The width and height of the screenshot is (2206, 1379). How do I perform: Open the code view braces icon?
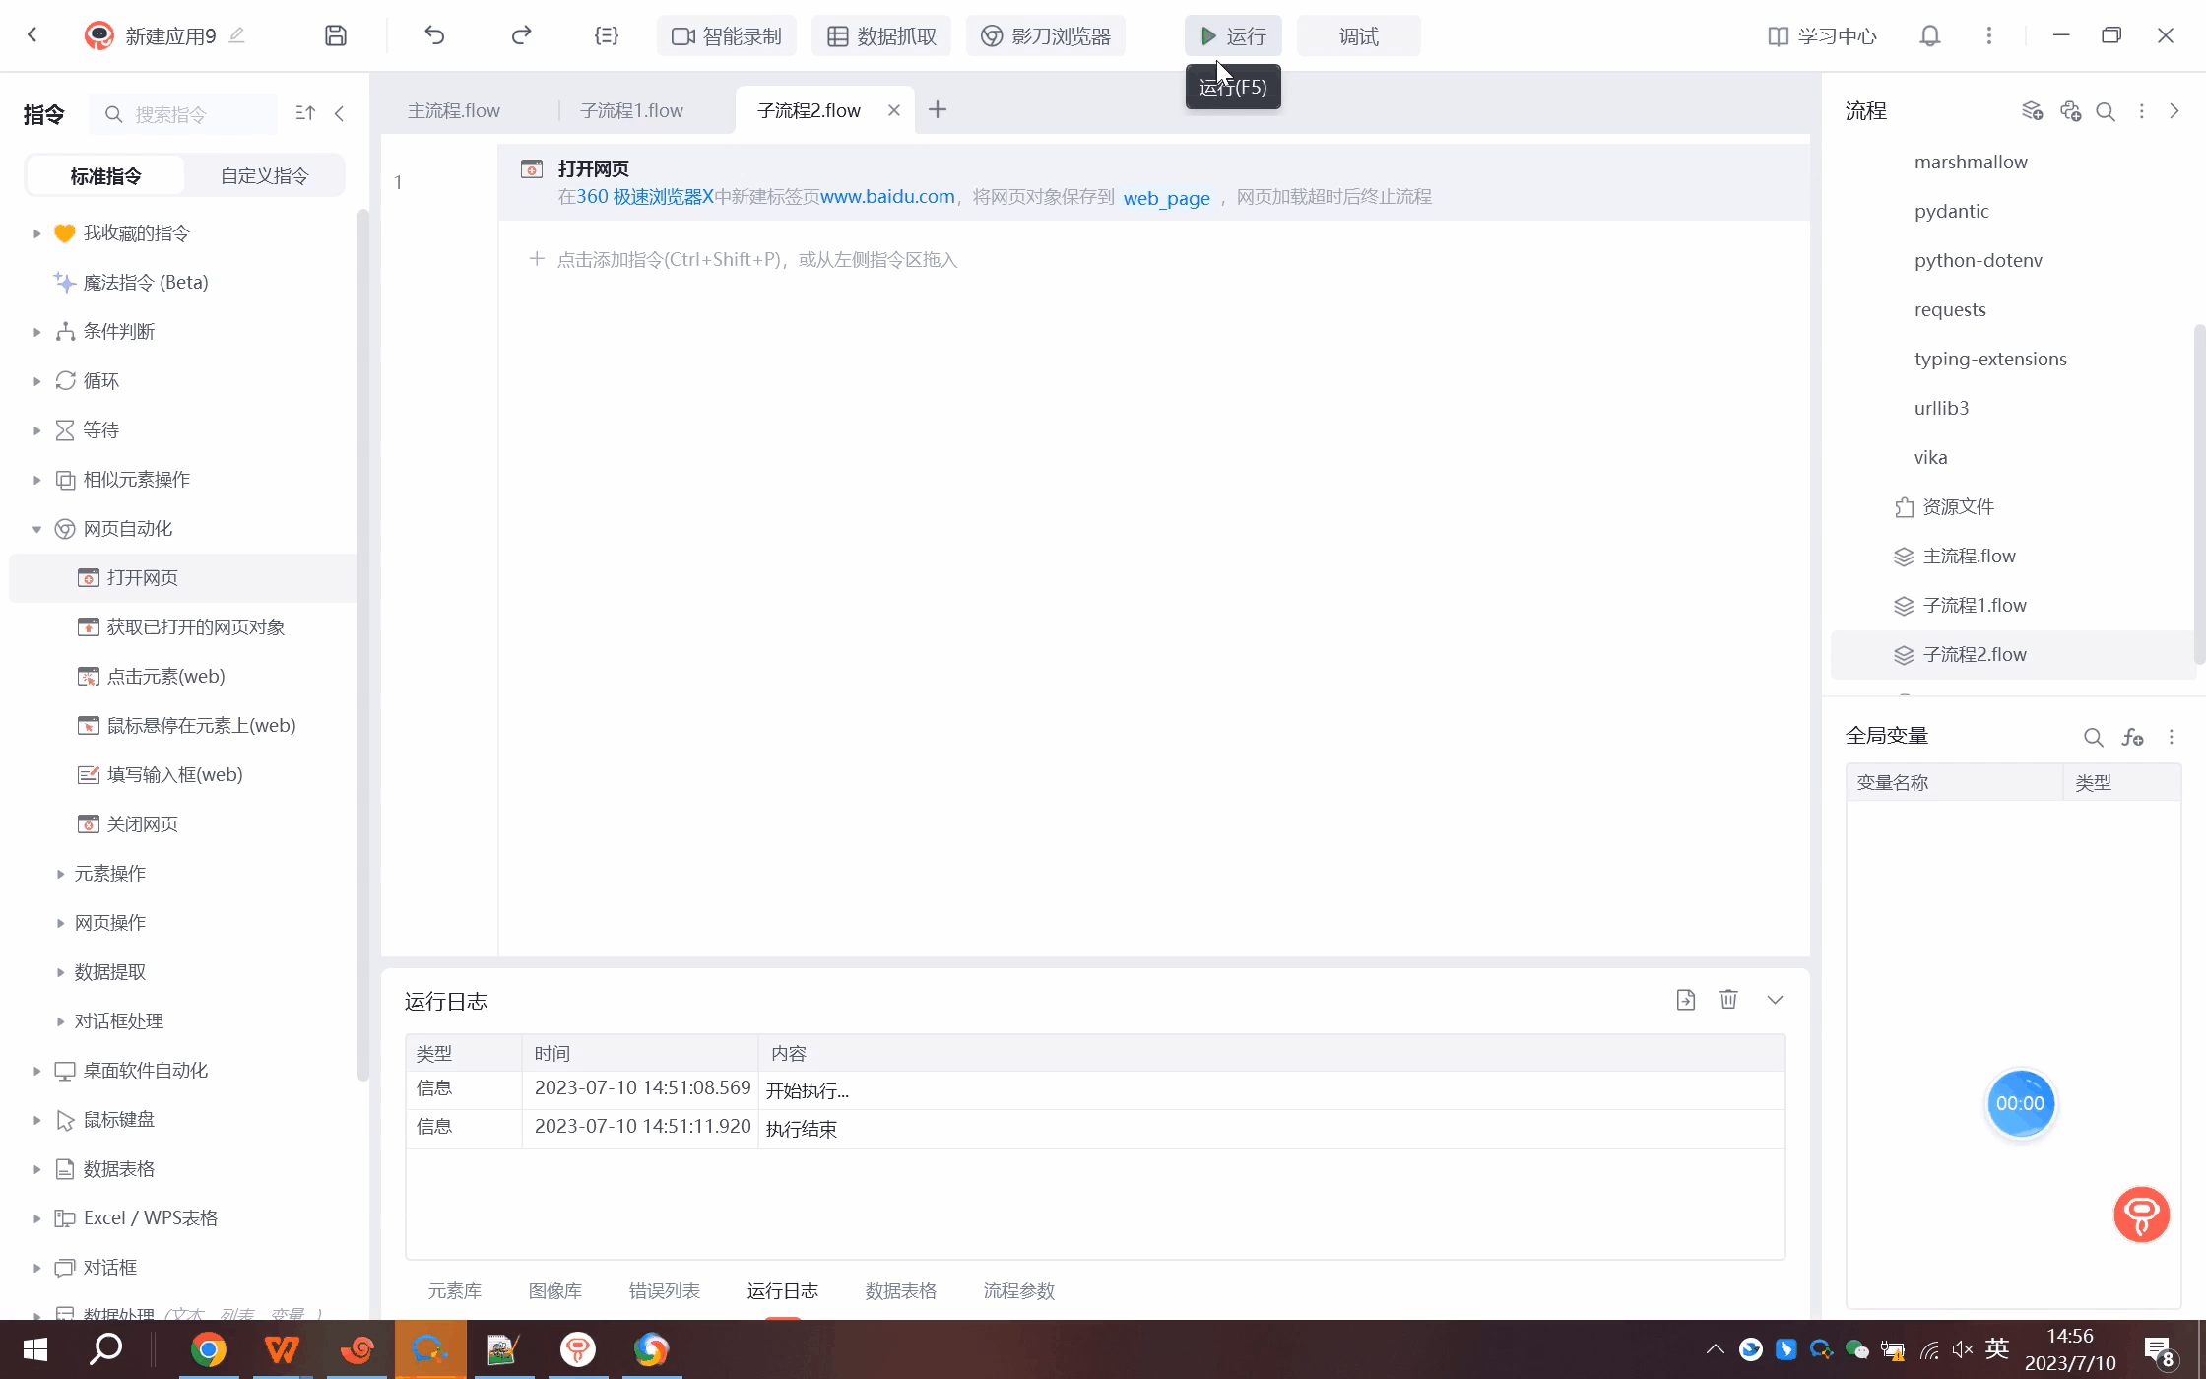[x=607, y=35]
